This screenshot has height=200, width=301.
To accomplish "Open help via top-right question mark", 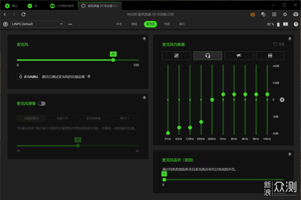I will click(296, 24).
